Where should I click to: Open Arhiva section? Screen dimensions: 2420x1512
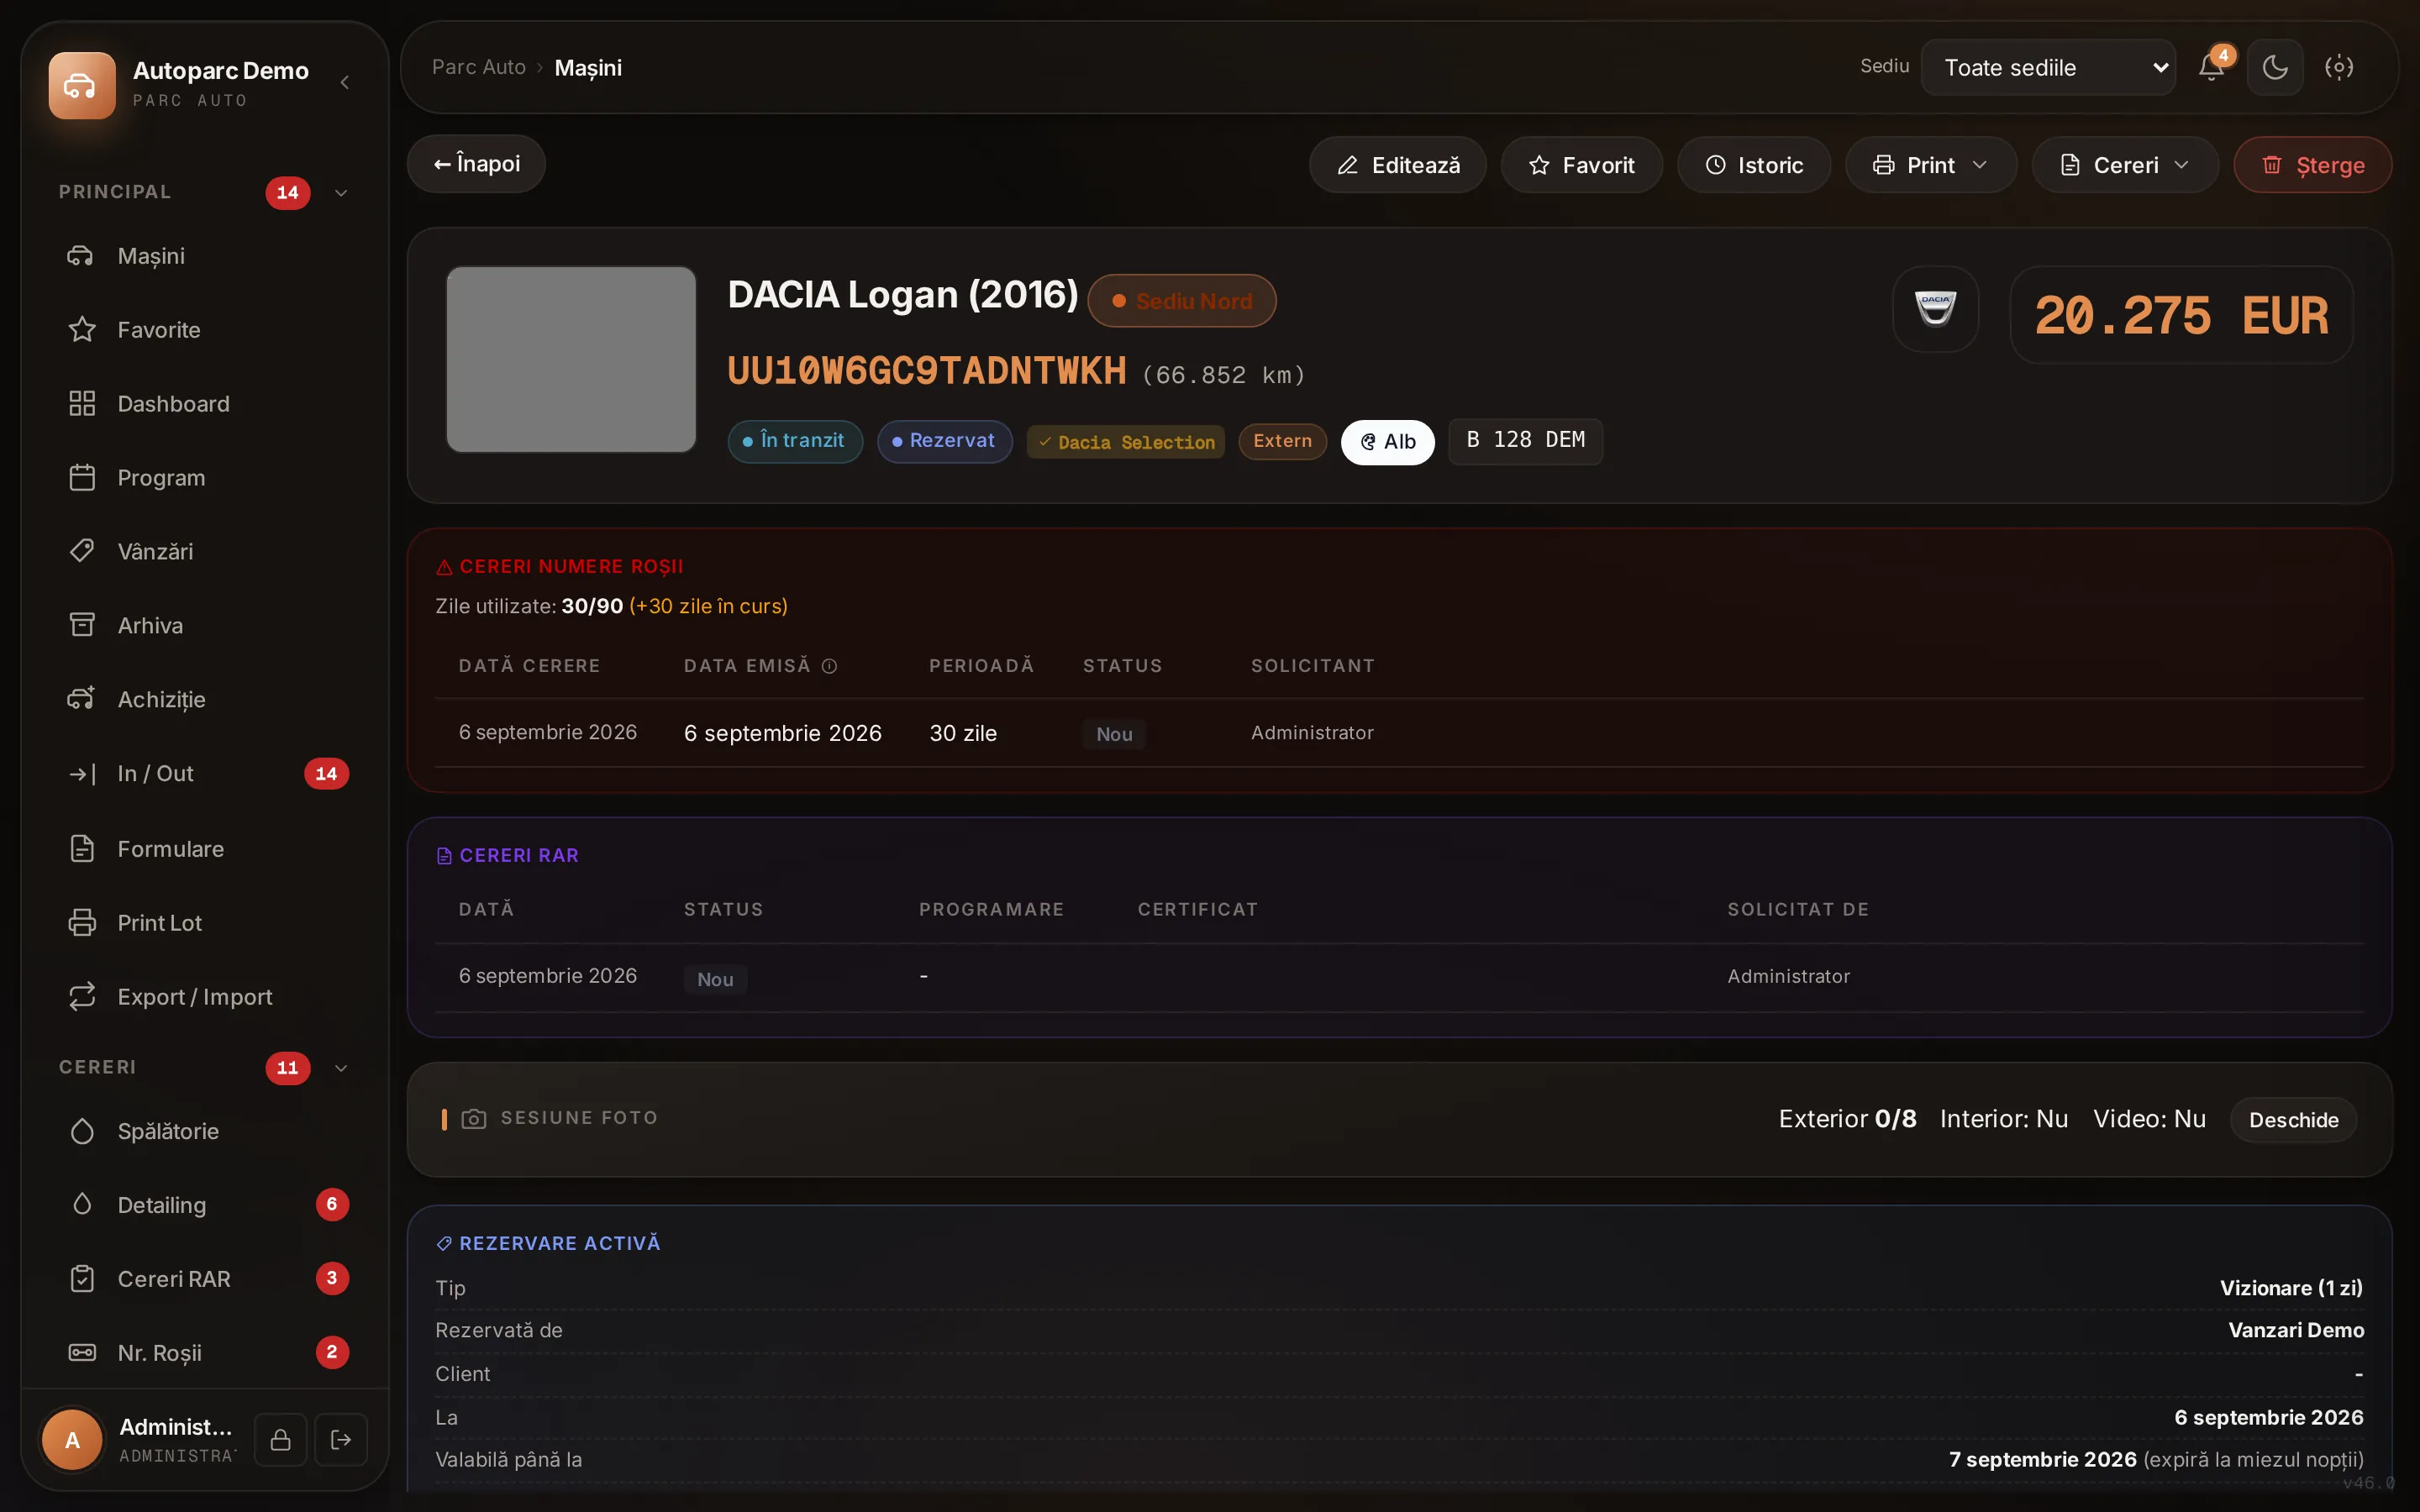click(x=205, y=626)
